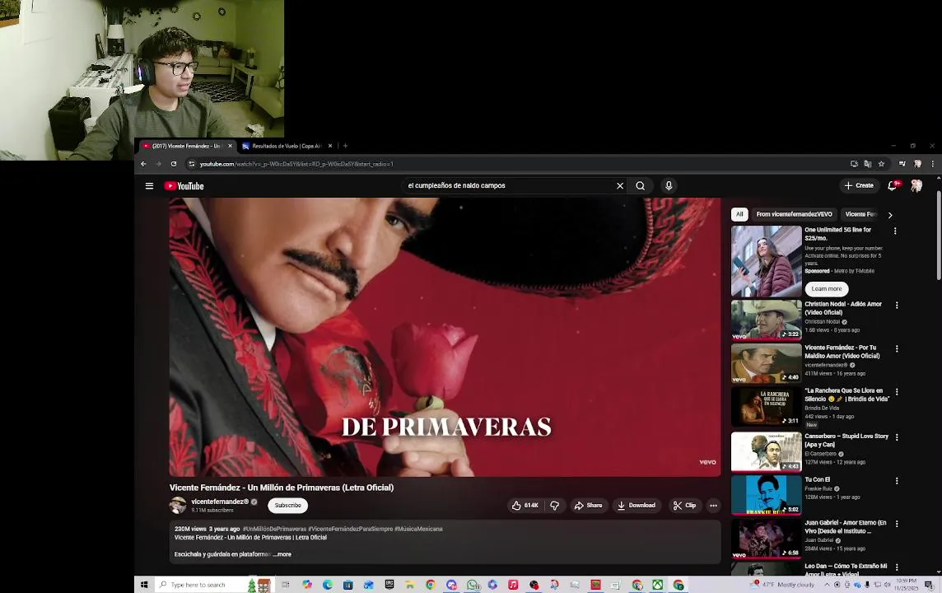Open the Chrome three-dot menu
Viewport: 942px width, 593px height.
tap(932, 164)
